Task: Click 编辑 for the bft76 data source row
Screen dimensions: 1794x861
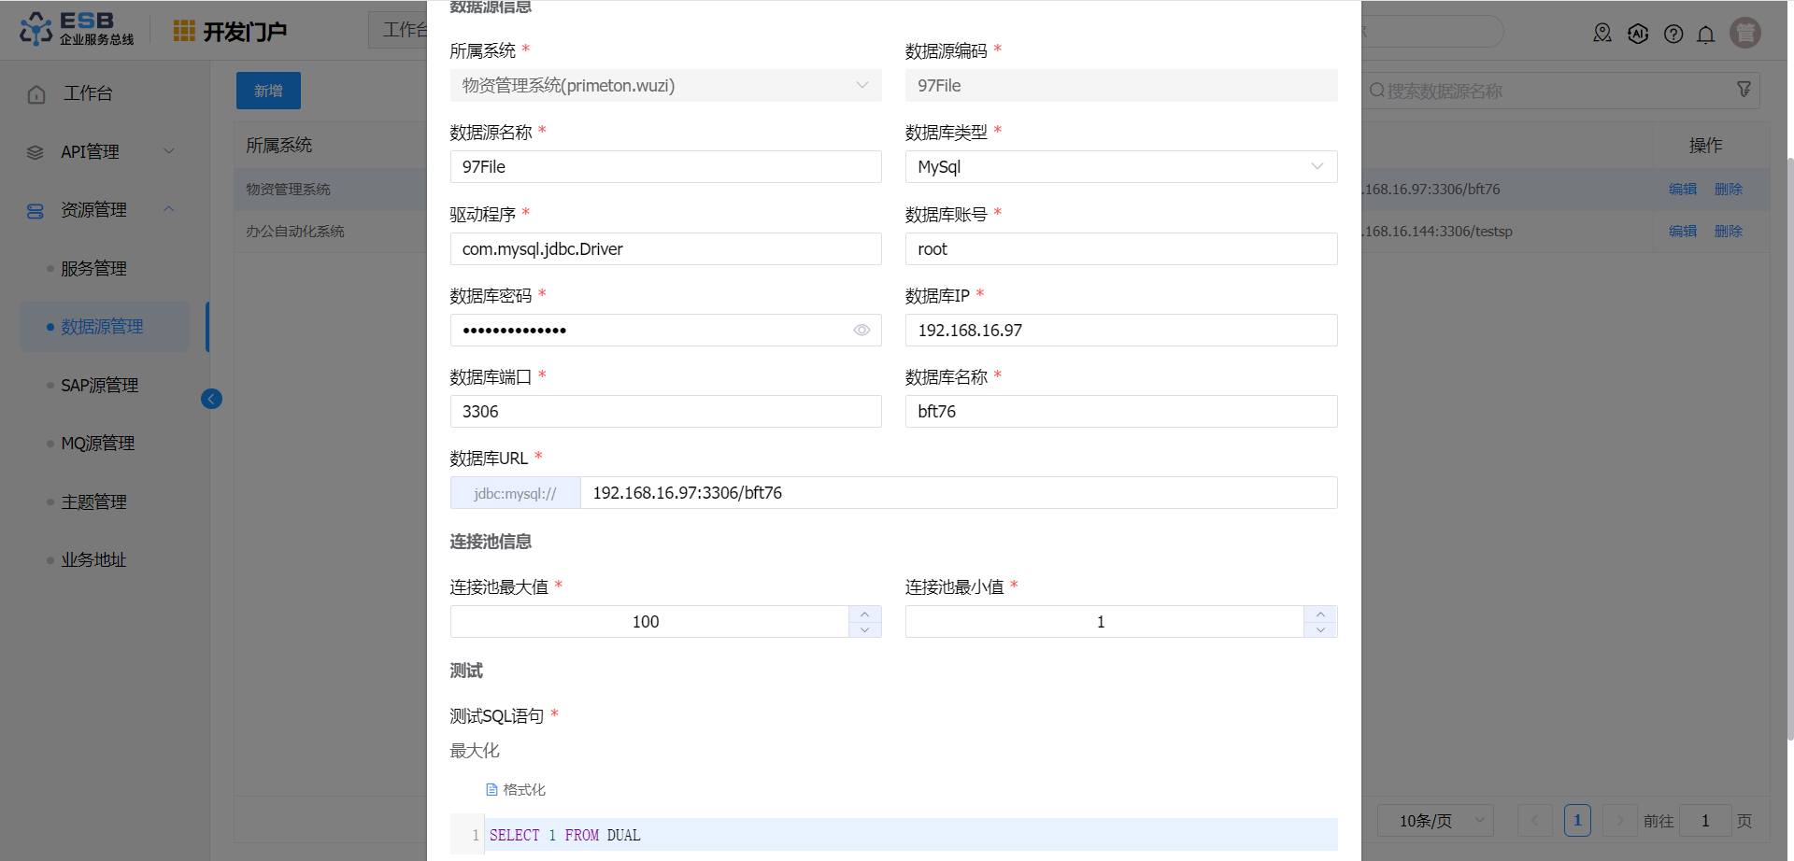Action: coord(1683,190)
